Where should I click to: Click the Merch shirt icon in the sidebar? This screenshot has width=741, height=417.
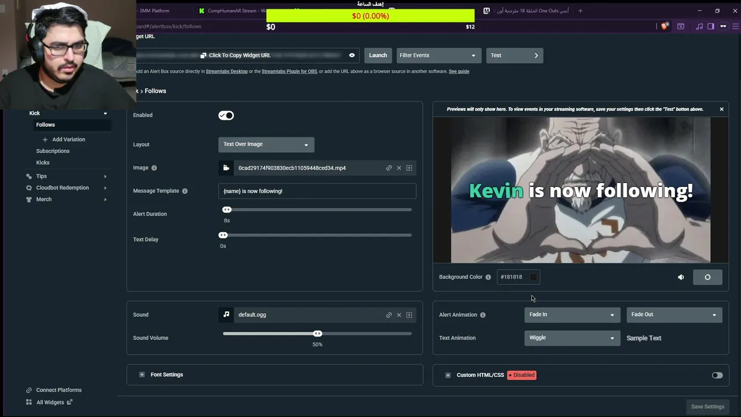coord(29,199)
